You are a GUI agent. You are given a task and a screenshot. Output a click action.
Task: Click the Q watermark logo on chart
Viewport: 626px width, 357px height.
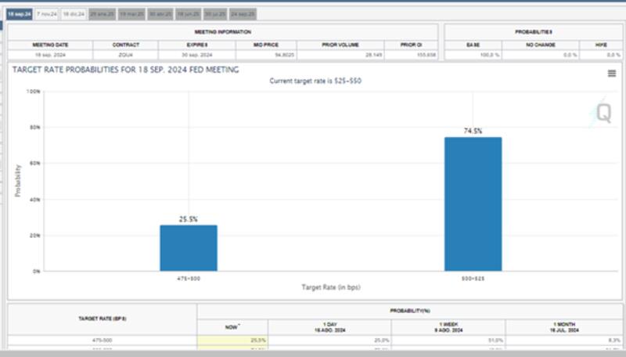(x=604, y=114)
